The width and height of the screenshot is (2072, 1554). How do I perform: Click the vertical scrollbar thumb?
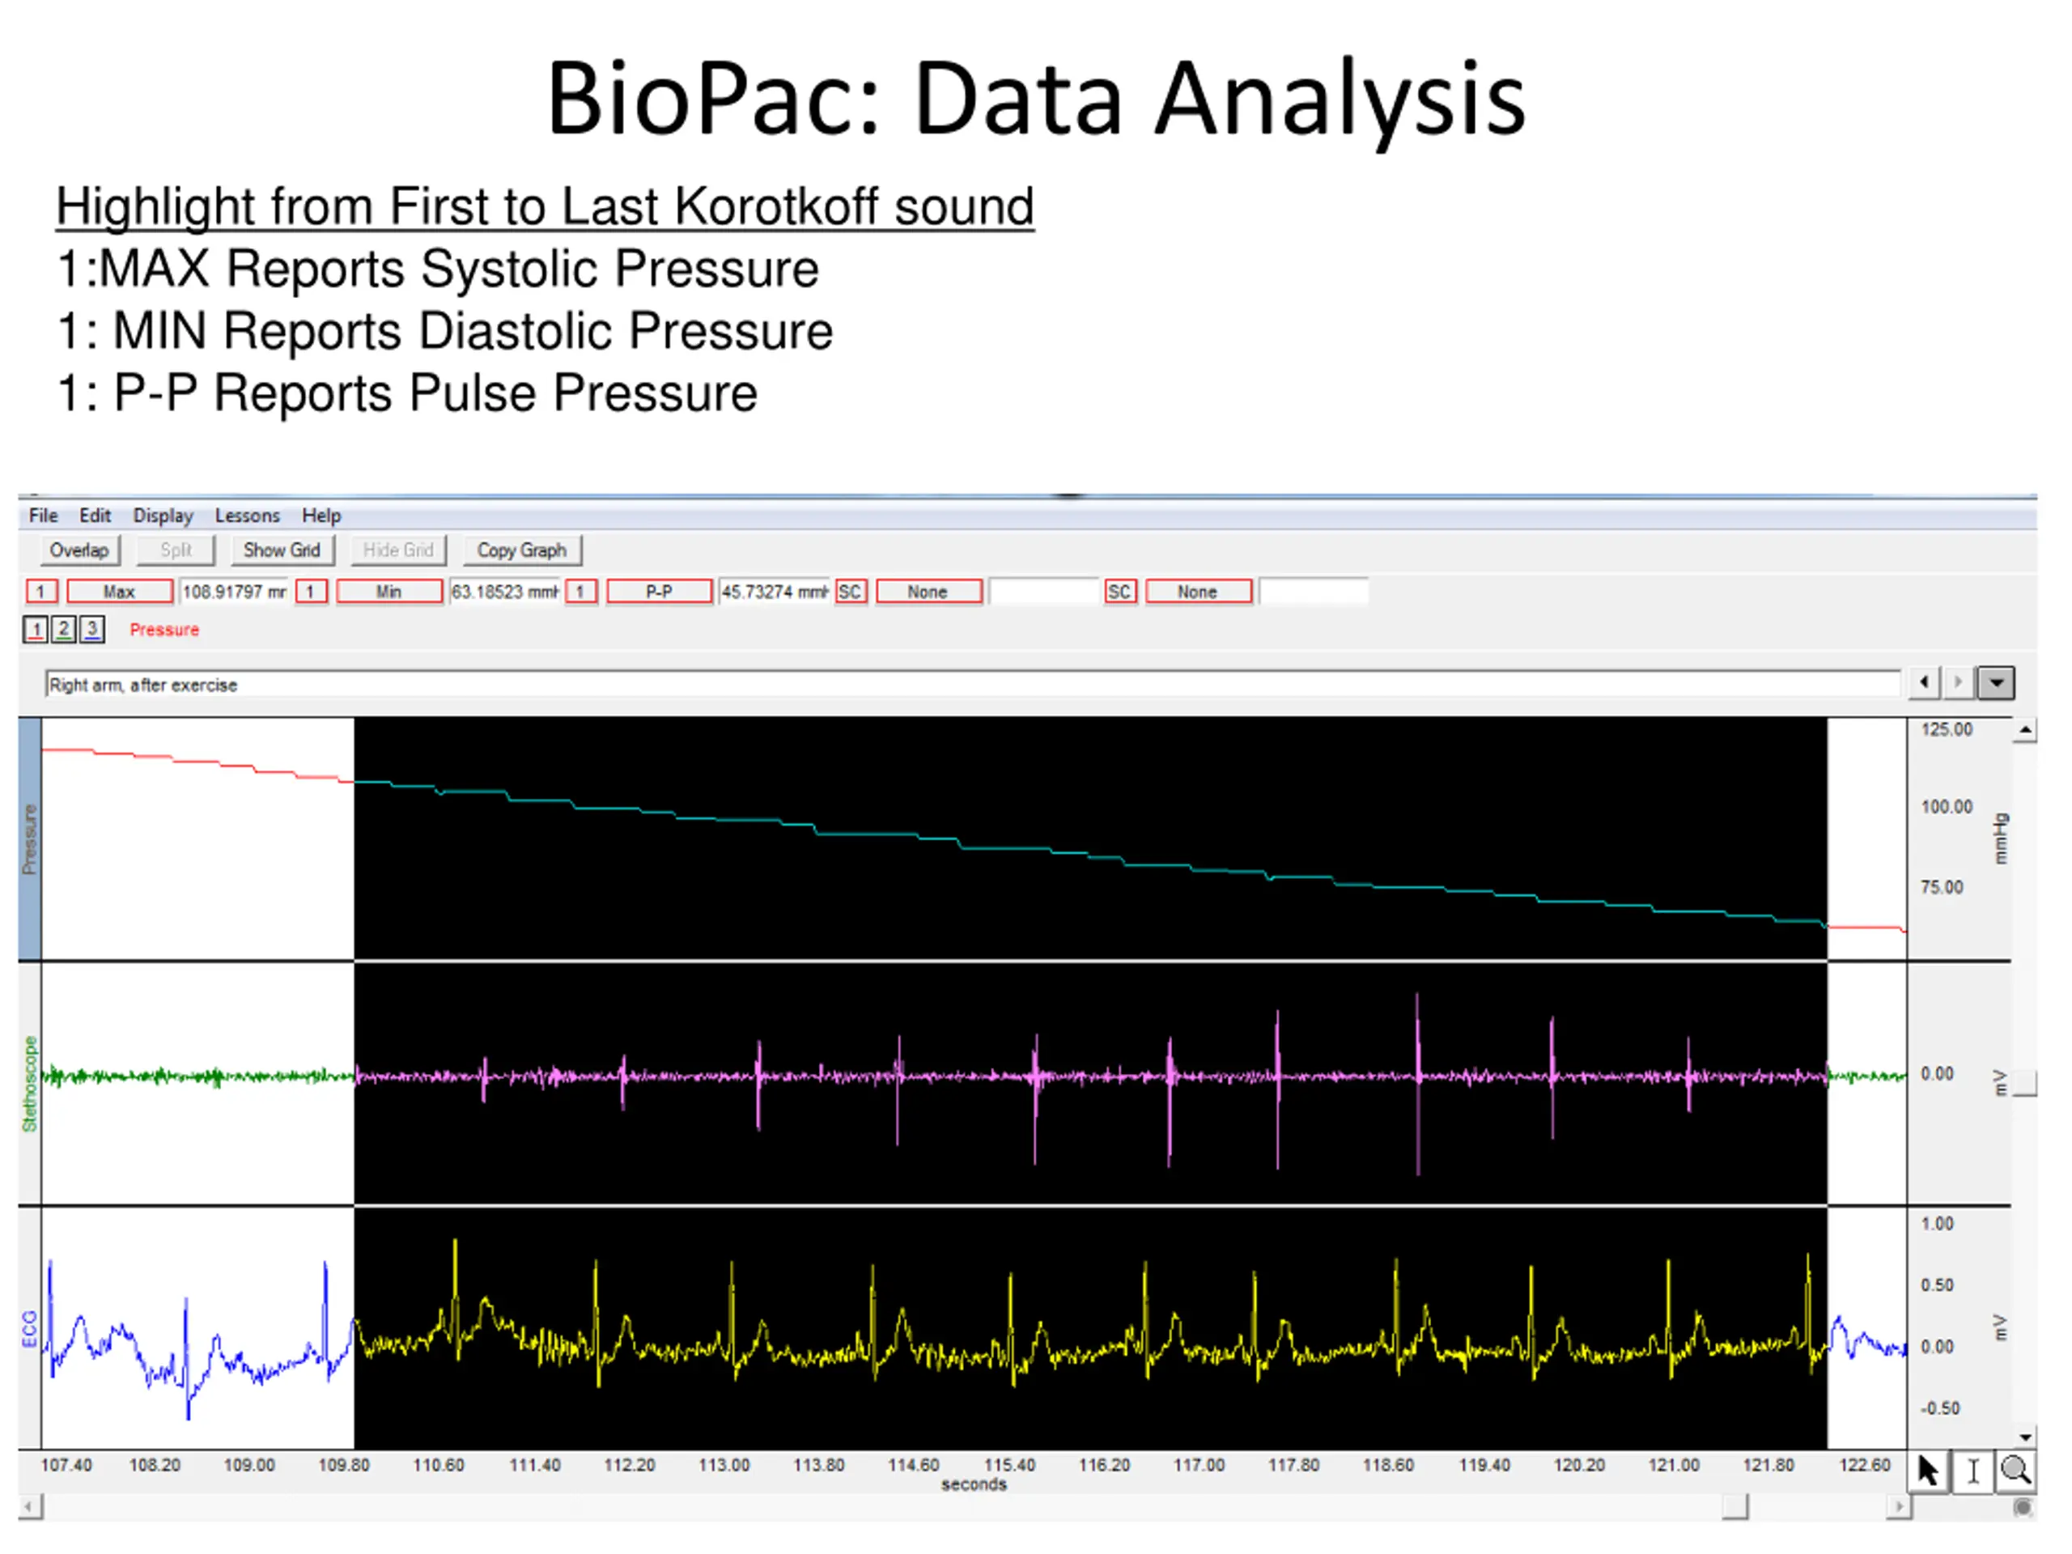pos(2024,1084)
